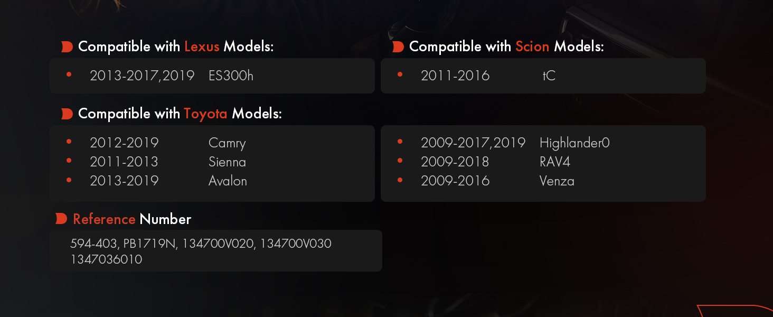
Task: Click the red word Reference in heading
Action: [104, 219]
